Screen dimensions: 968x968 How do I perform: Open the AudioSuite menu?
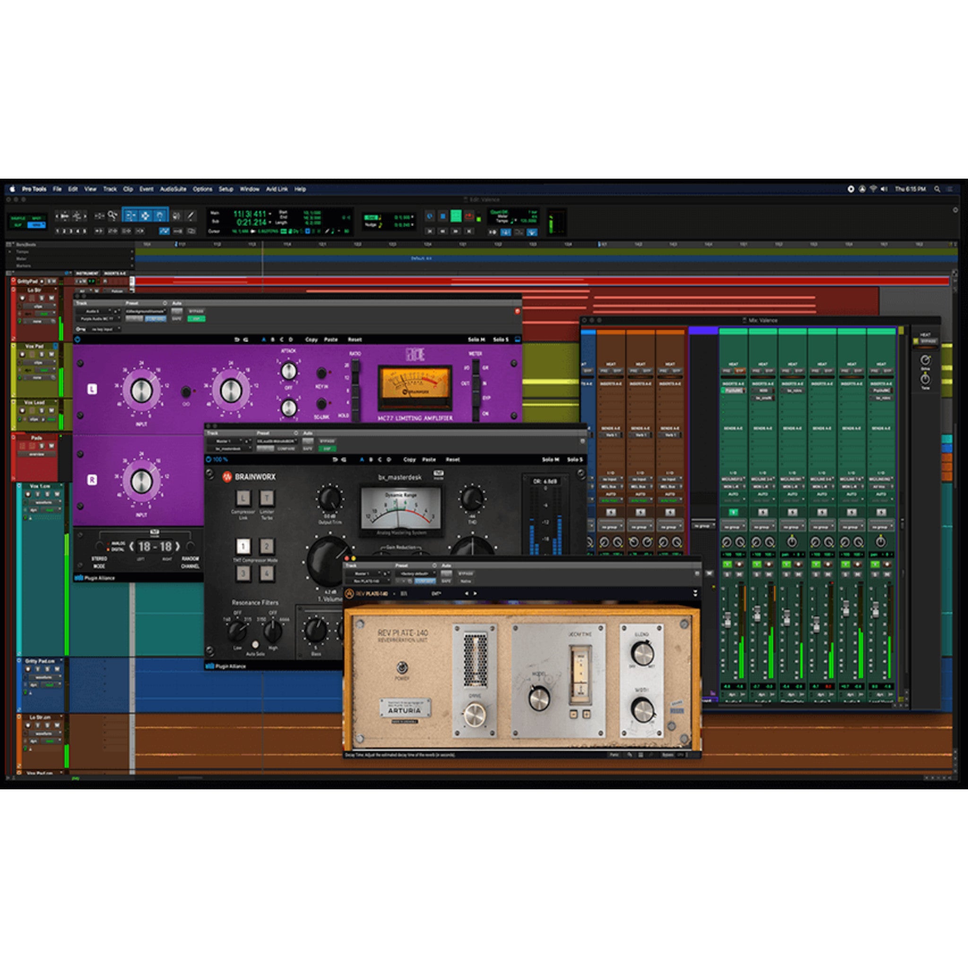[173, 190]
